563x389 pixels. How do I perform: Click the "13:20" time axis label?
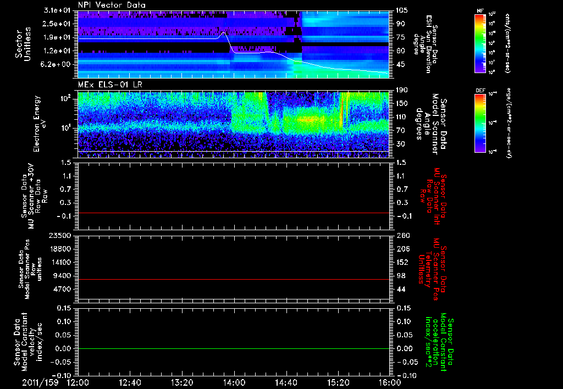182,382
